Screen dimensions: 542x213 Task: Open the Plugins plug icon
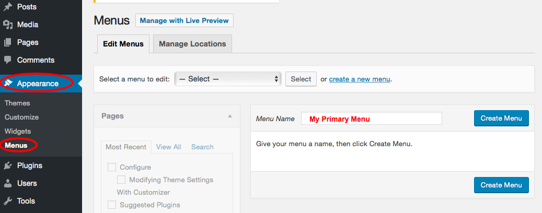pos(8,165)
